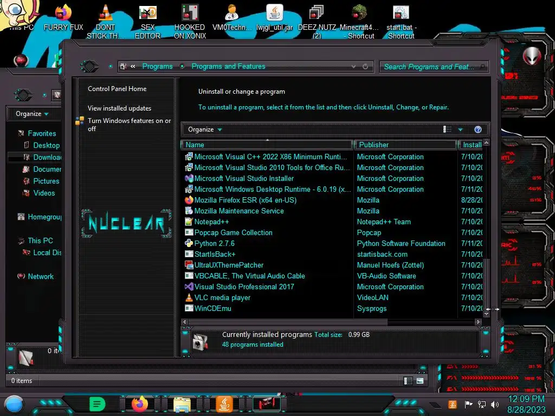555x416 pixels.
Task: Open the Organize menu in Programs and Features
Action: tap(204, 129)
